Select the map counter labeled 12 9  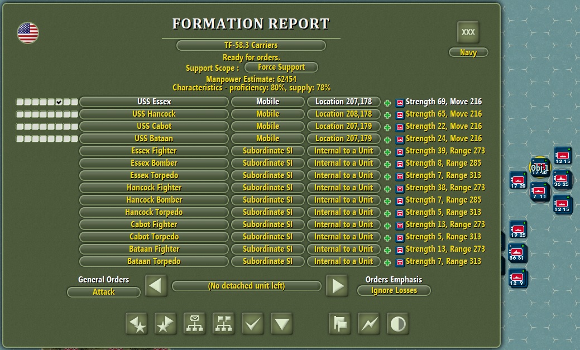(x=517, y=278)
